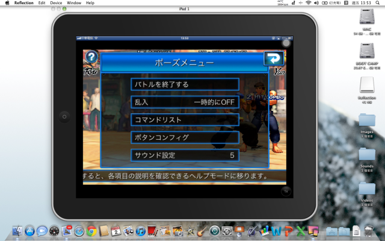Select バトルを終了する in the pause menu

click(185, 84)
